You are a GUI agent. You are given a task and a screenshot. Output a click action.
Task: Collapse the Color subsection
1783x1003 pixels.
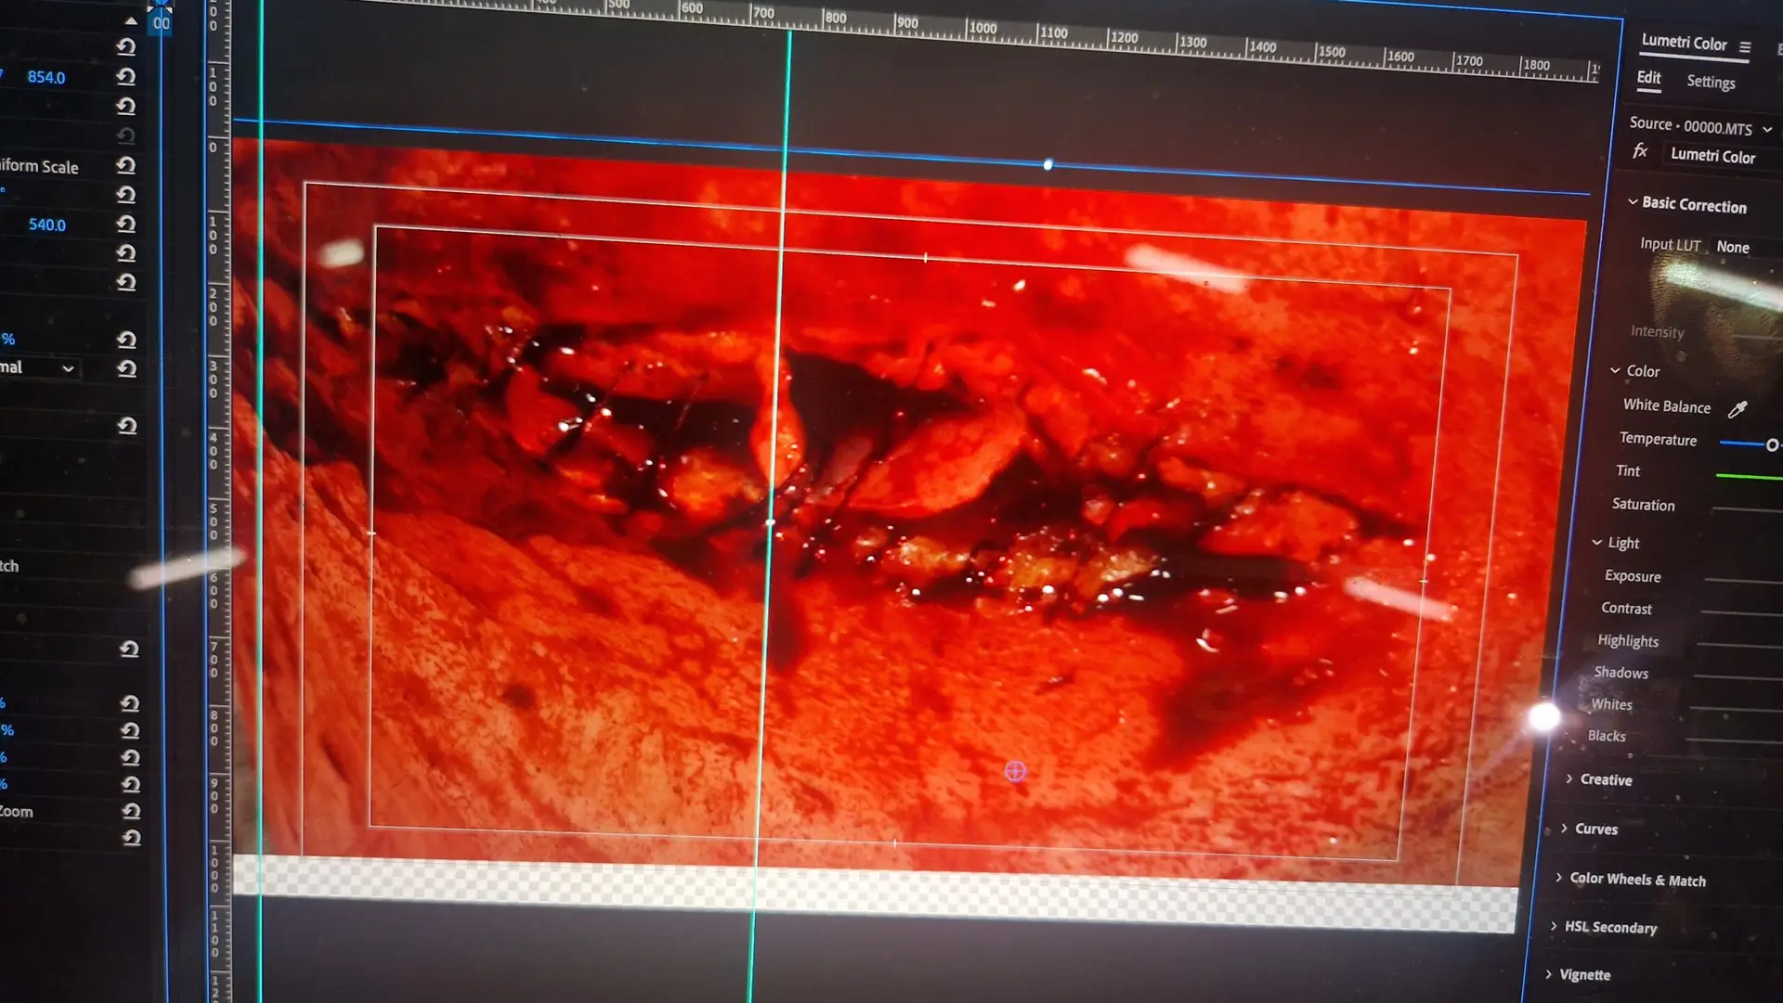pyautogui.click(x=1615, y=370)
